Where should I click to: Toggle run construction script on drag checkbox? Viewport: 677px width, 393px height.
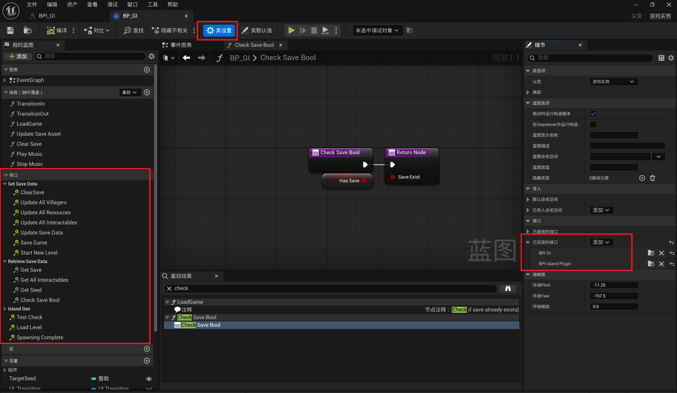[x=593, y=114]
